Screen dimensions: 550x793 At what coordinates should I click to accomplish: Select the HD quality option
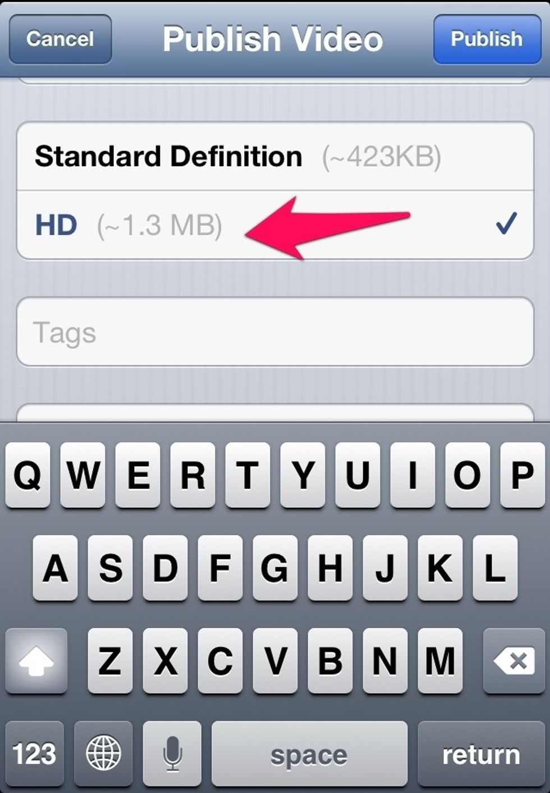(275, 225)
